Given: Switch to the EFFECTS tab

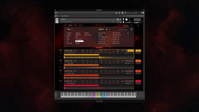Looking at the screenshot, I should [81, 25].
